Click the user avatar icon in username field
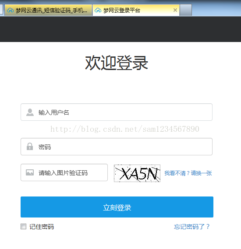The image size is (241, 249). coord(30,112)
